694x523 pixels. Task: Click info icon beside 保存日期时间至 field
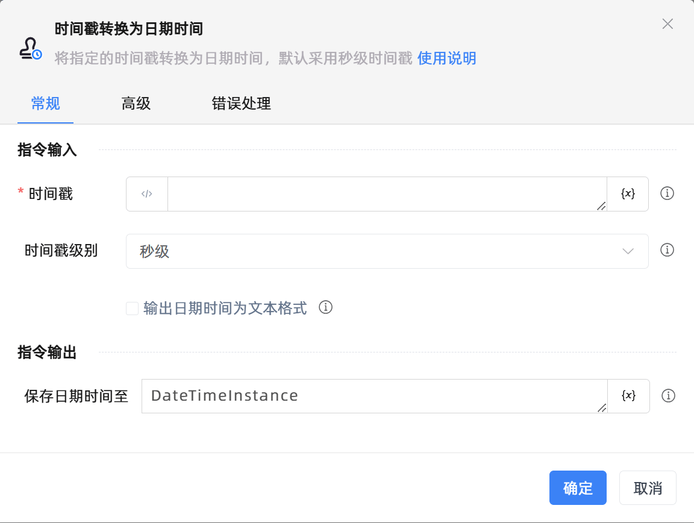point(667,396)
